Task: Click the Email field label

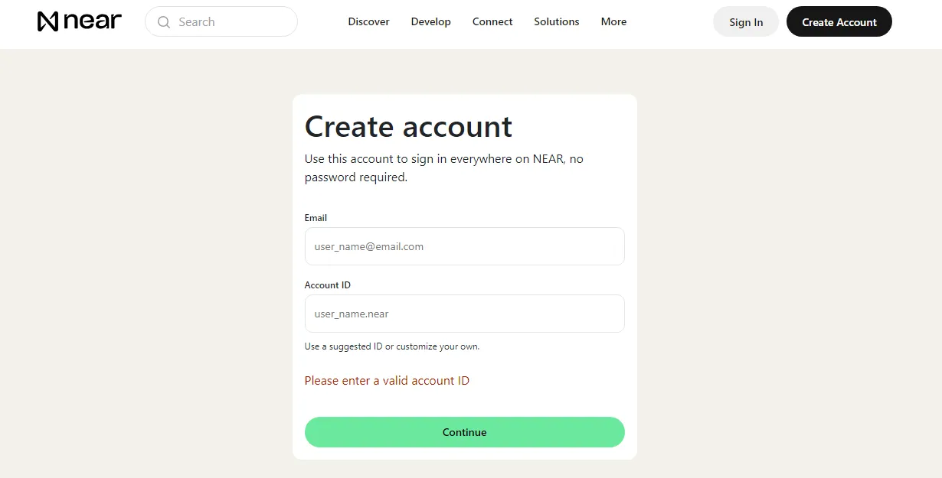Action: 316,218
